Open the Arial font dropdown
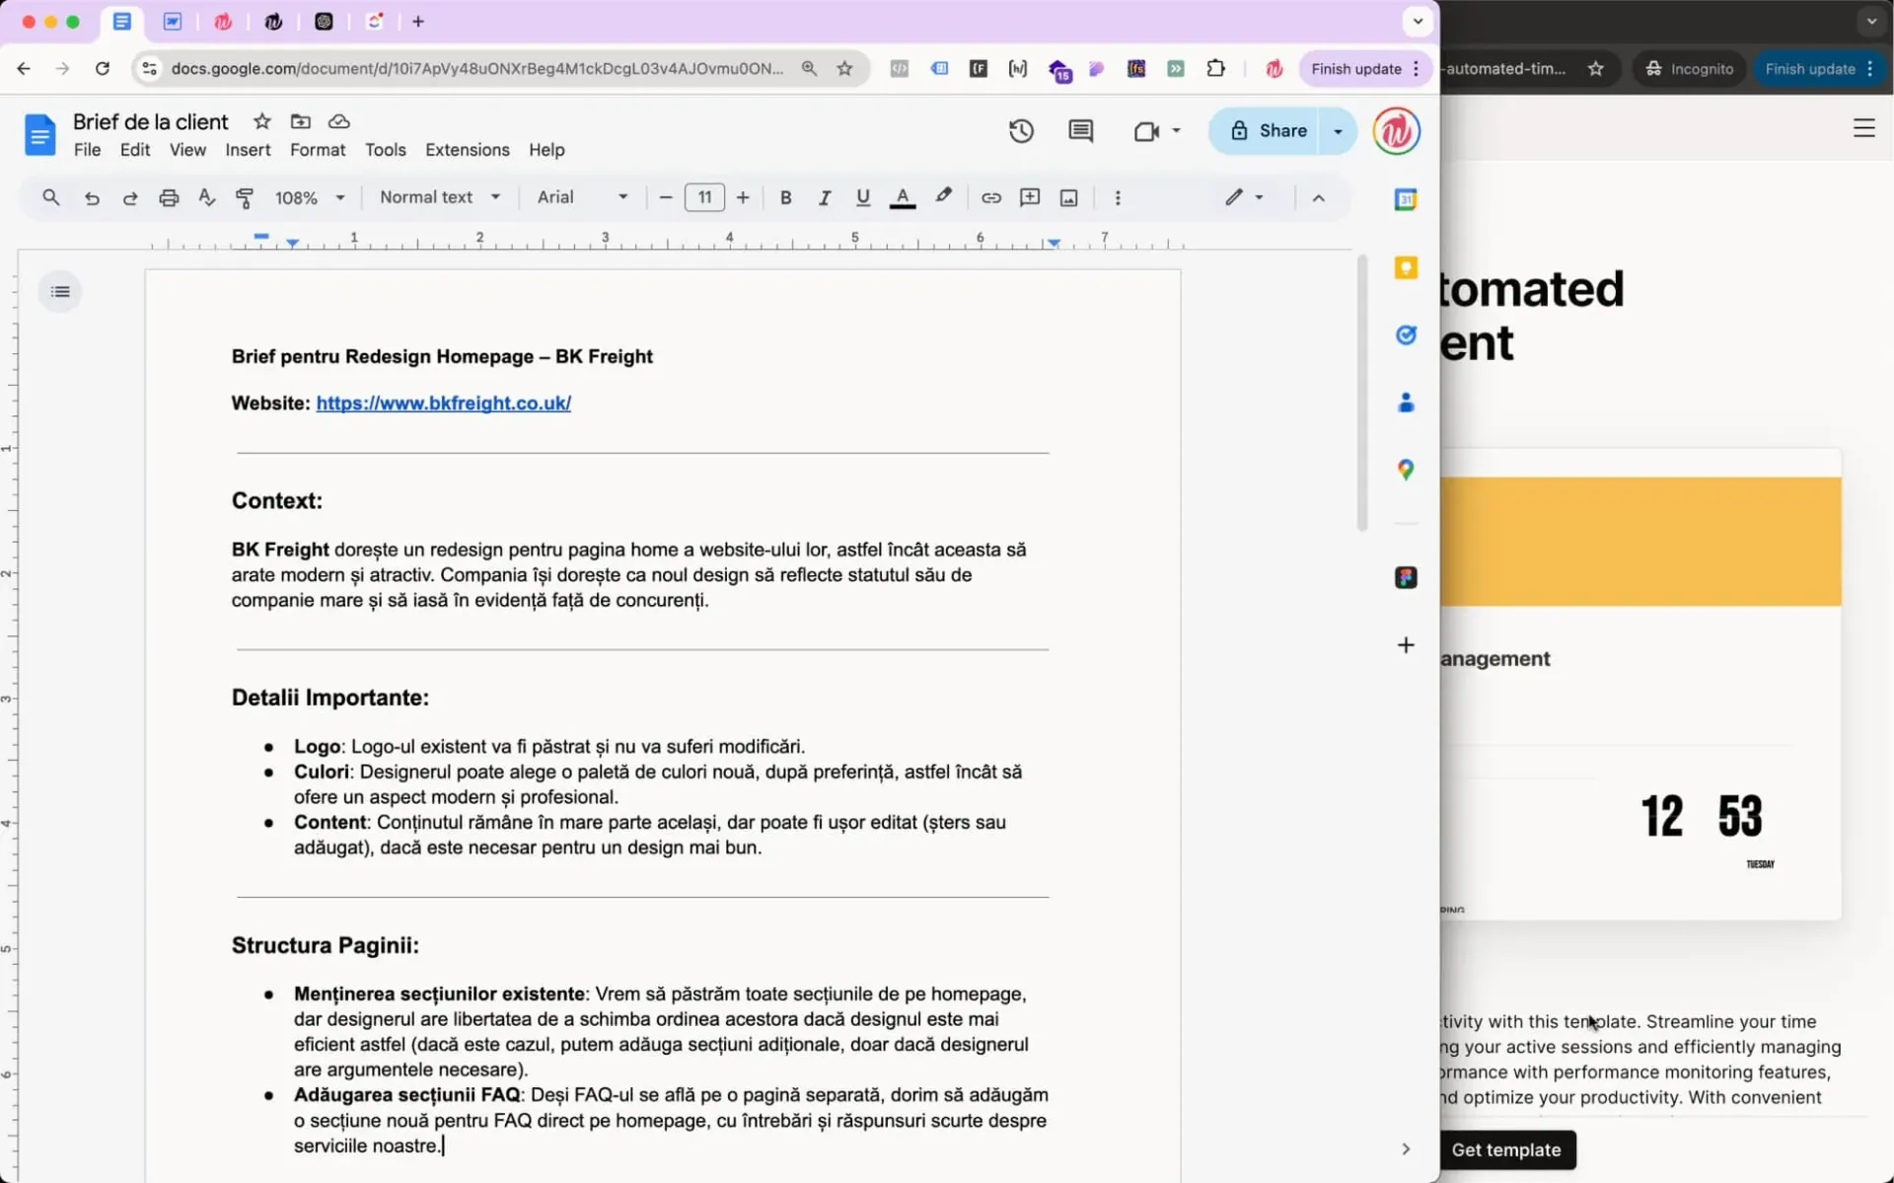The image size is (1894, 1183). [x=582, y=197]
